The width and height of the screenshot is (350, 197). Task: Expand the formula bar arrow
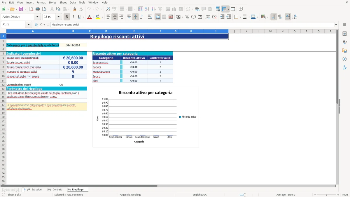point(336,25)
